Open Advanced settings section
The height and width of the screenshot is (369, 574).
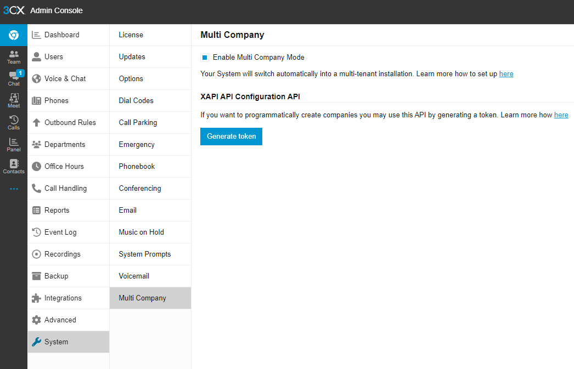[69, 320]
